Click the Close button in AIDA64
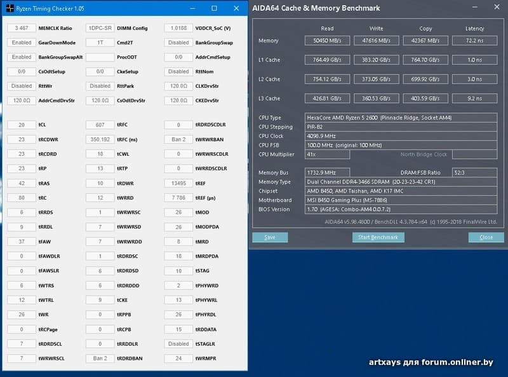 tap(486, 237)
